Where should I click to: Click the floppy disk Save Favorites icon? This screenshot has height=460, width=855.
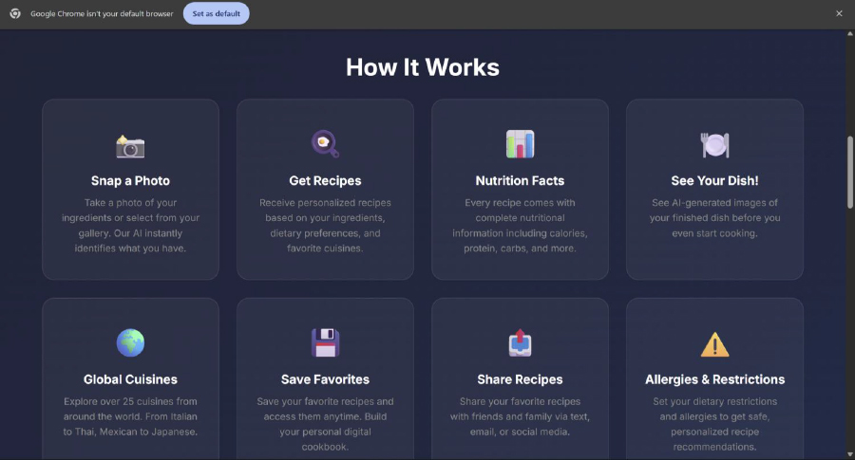tap(325, 342)
